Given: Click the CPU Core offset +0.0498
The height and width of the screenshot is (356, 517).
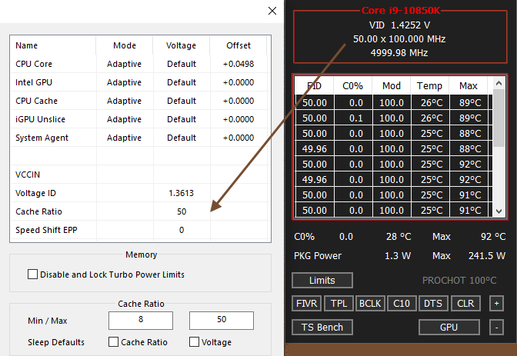Looking at the screenshot, I should (238, 64).
